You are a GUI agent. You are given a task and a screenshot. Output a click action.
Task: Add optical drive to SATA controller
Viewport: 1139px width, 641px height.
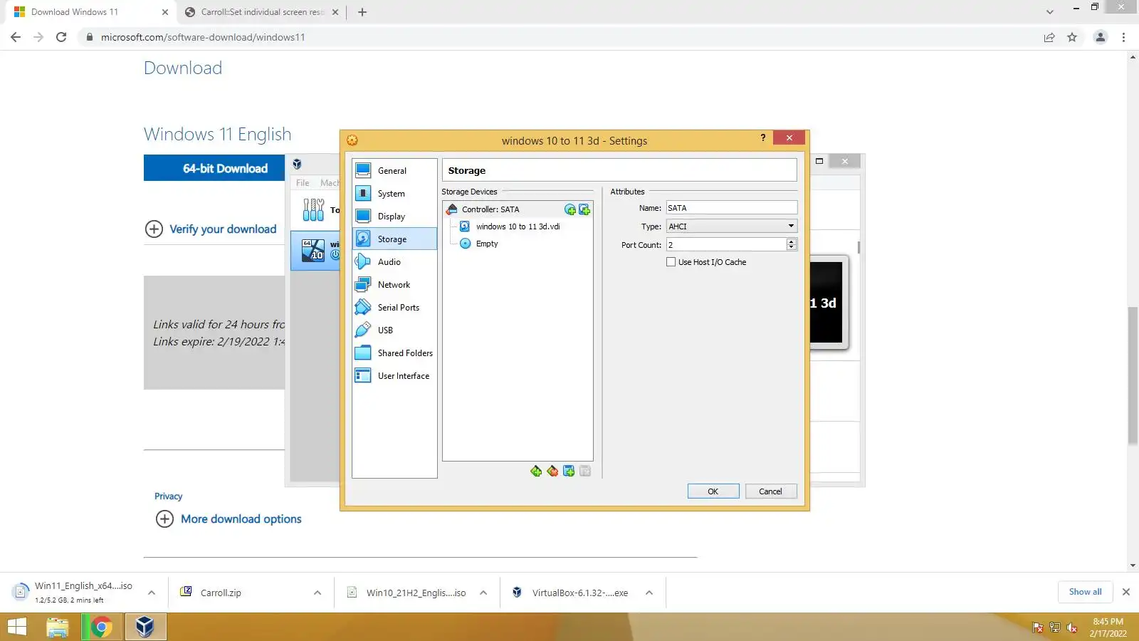click(x=570, y=209)
